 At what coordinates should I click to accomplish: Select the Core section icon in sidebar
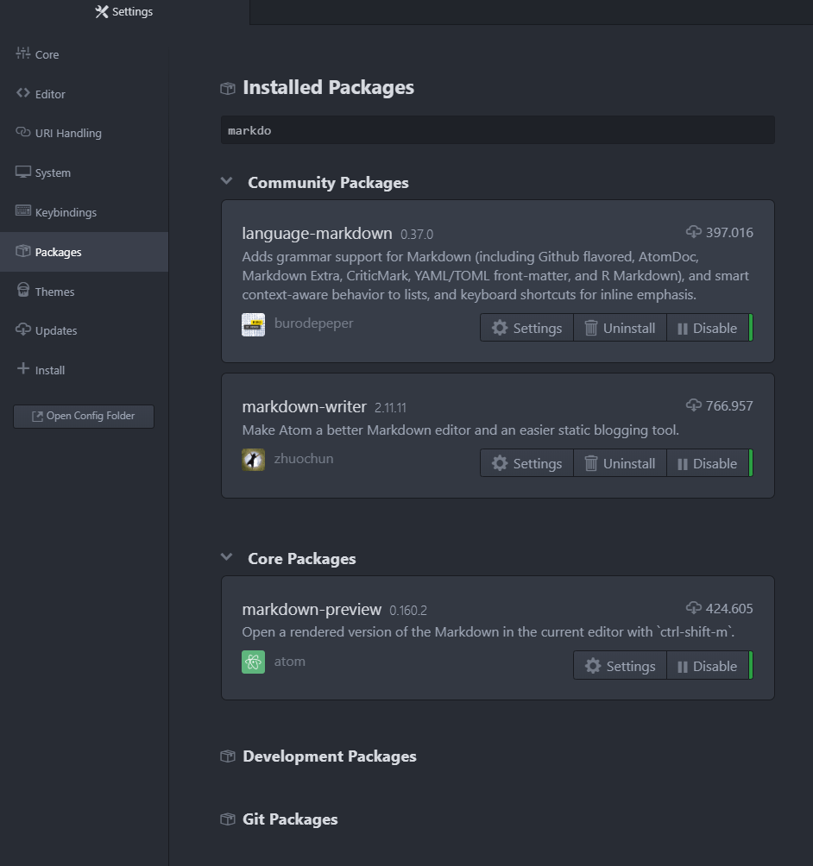(22, 53)
